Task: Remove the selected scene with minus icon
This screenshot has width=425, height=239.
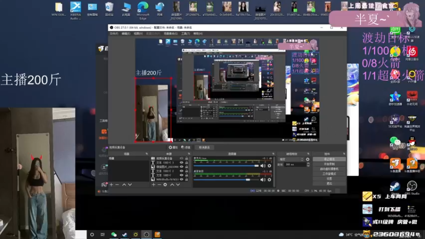Action: [117, 184]
